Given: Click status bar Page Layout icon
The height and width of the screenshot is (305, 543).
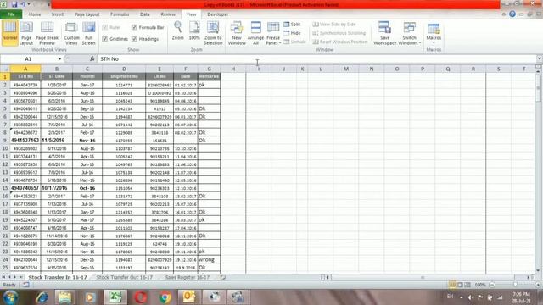Looking at the screenshot, I should (x=460, y=285).
